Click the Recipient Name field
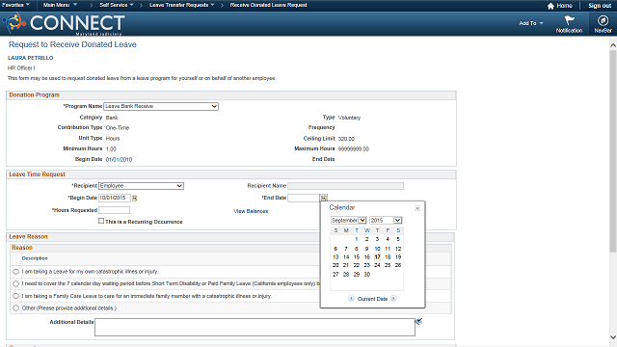Screen dimensions: 617x347 coord(345,186)
